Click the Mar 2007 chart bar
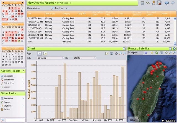Viewport: 177px width, 123px height. point(39,112)
